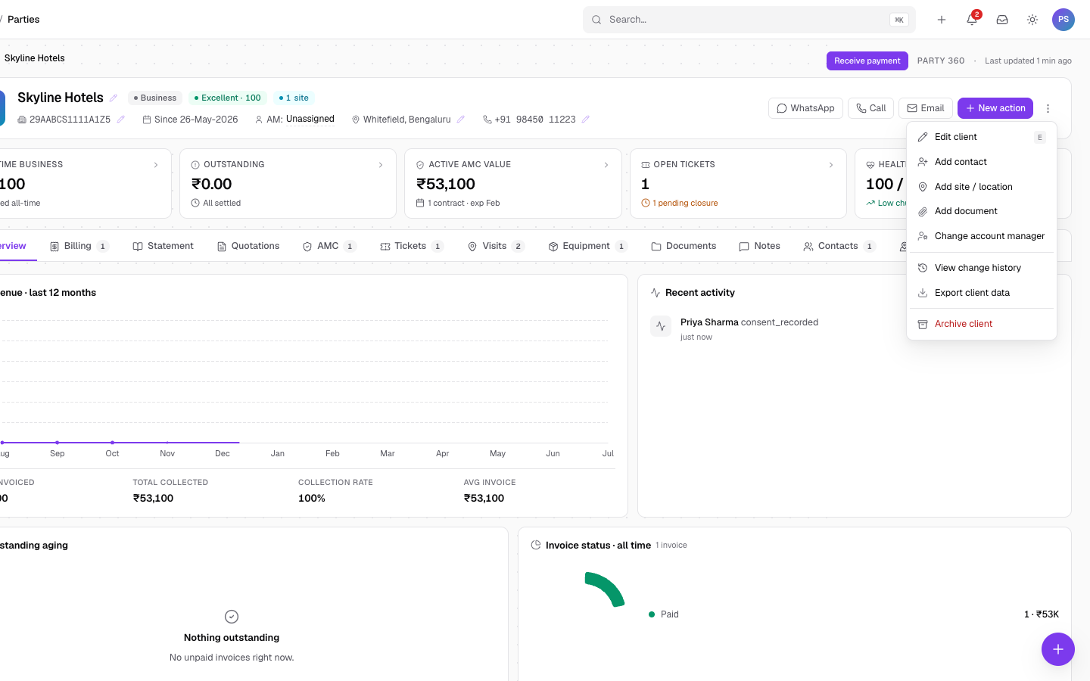Viewport: 1090px width, 681px height.
Task: Click the 100% collection rate value
Action: (x=312, y=498)
